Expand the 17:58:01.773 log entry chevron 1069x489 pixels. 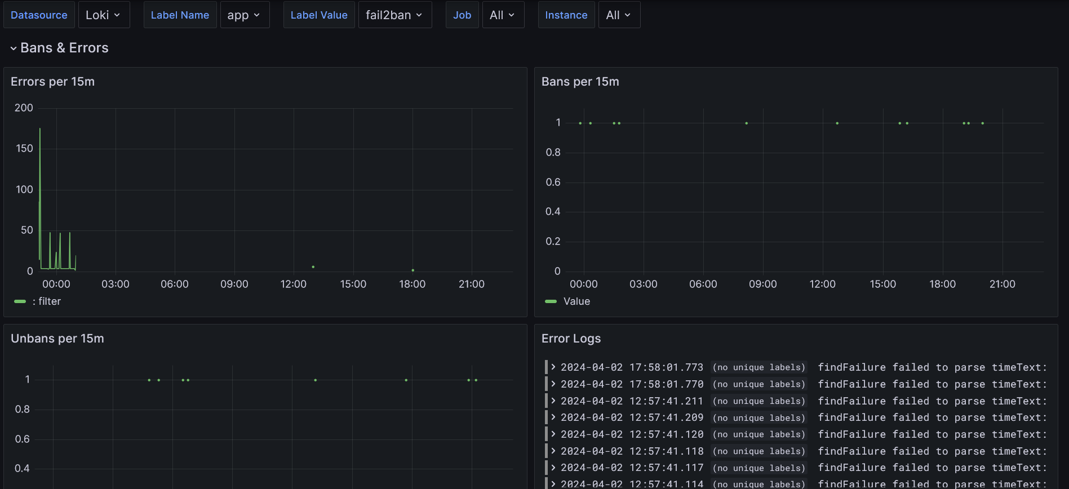553,367
